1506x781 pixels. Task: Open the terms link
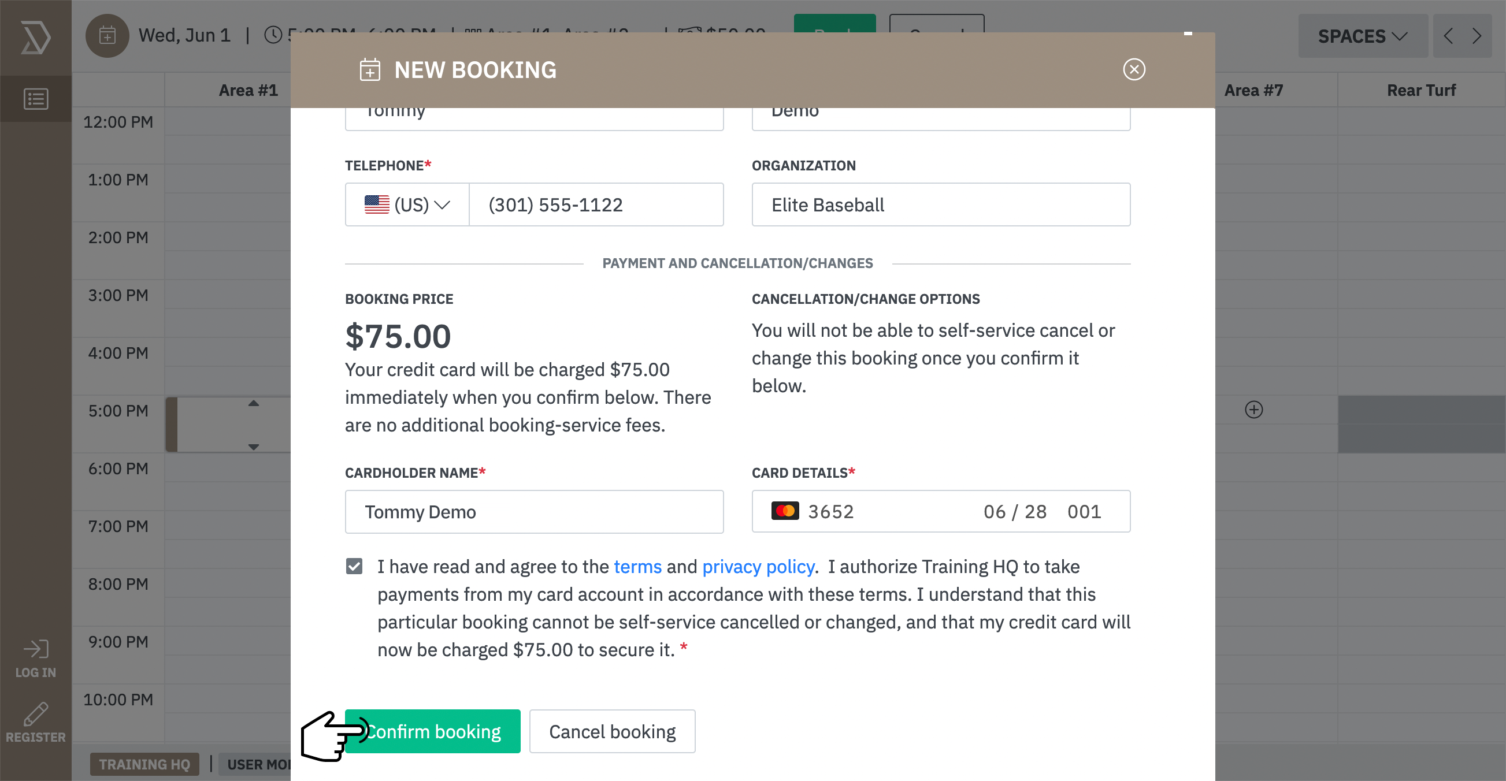pos(637,567)
